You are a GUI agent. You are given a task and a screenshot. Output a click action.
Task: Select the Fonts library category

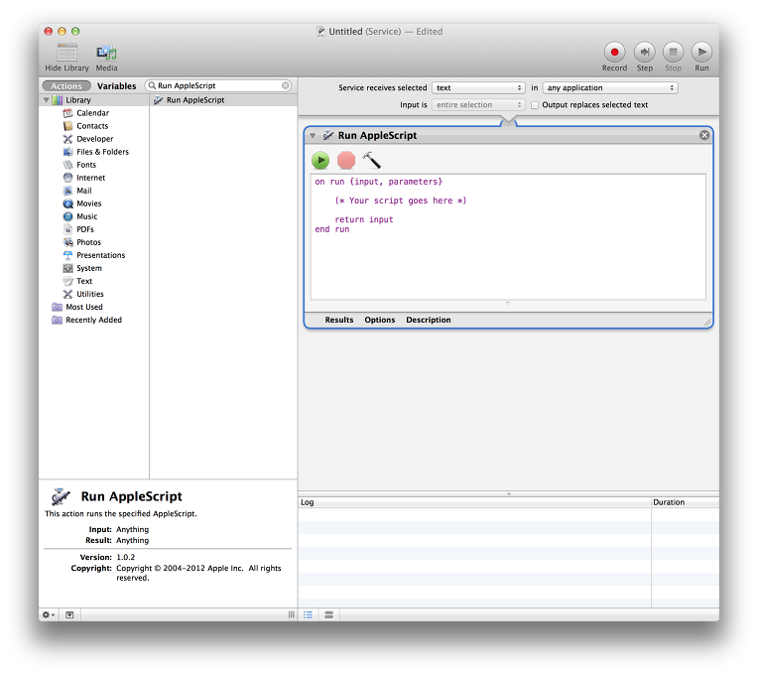point(86,165)
